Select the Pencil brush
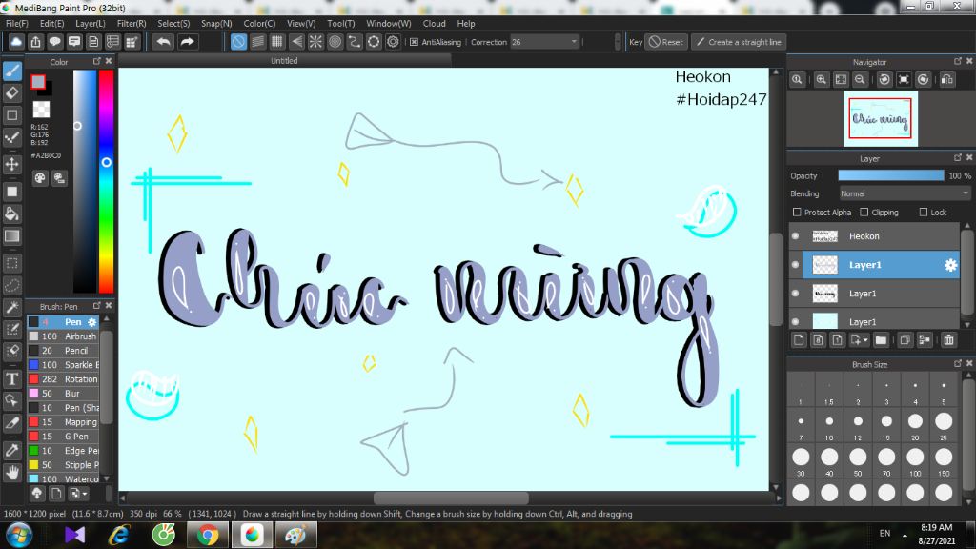976x549 pixels. tap(63, 351)
